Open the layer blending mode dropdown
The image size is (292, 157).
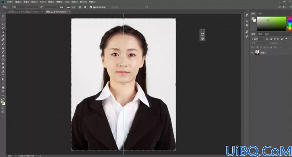260,43
